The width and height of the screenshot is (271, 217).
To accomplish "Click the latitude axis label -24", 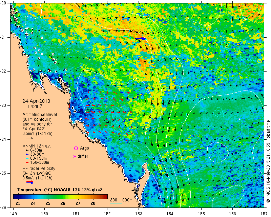I will [3, 139].
